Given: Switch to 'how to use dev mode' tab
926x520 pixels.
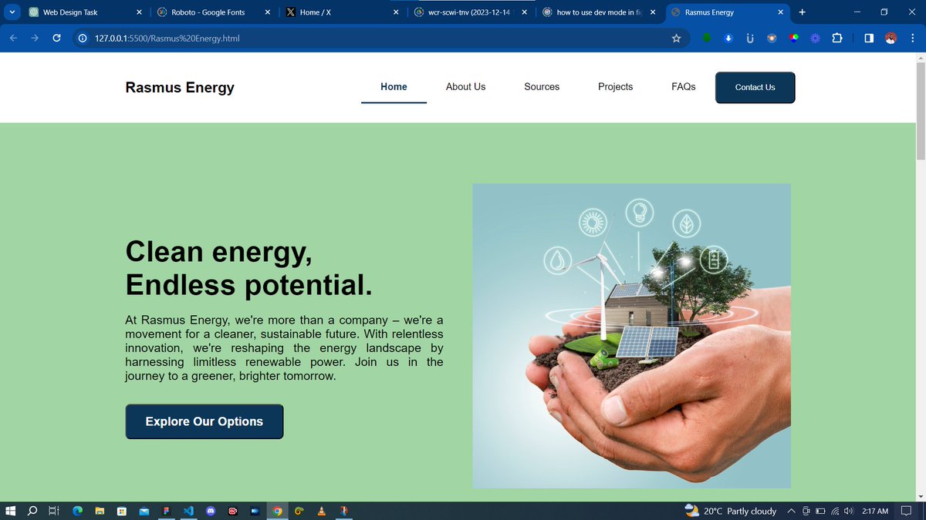Looking at the screenshot, I should [600, 12].
